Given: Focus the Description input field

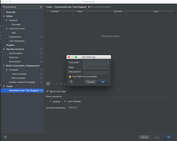Looking at the screenshot, I should pos(96,72).
